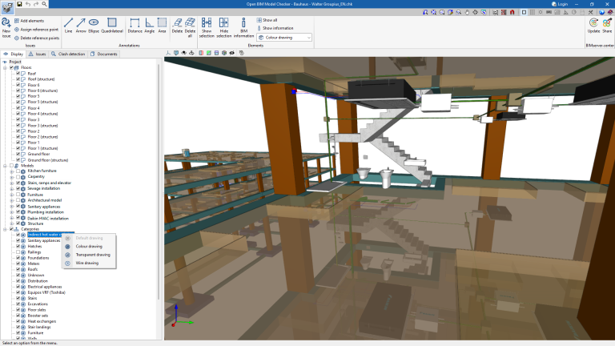This screenshot has height=346, width=615.
Task: Click the red magnet snap icon
Action: point(512,12)
